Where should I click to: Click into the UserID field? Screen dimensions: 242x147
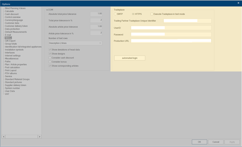(x=171, y=28)
